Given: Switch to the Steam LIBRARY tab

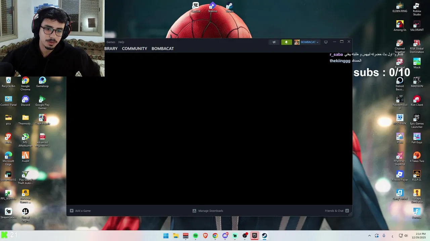Looking at the screenshot, I should tap(111, 49).
